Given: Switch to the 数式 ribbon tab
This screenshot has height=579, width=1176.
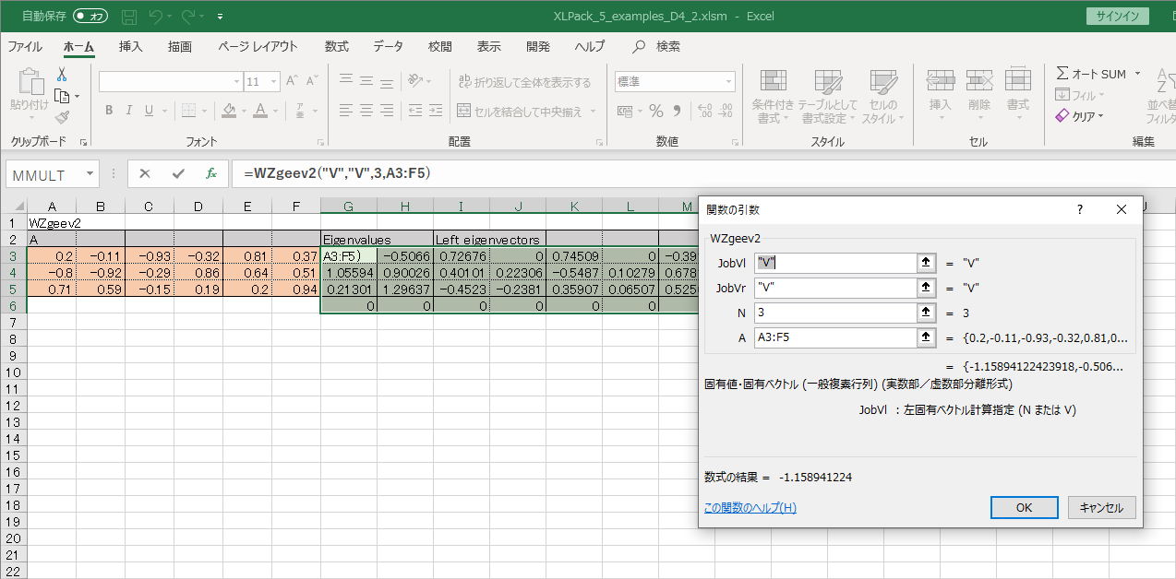Looking at the screenshot, I should tap(336, 46).
